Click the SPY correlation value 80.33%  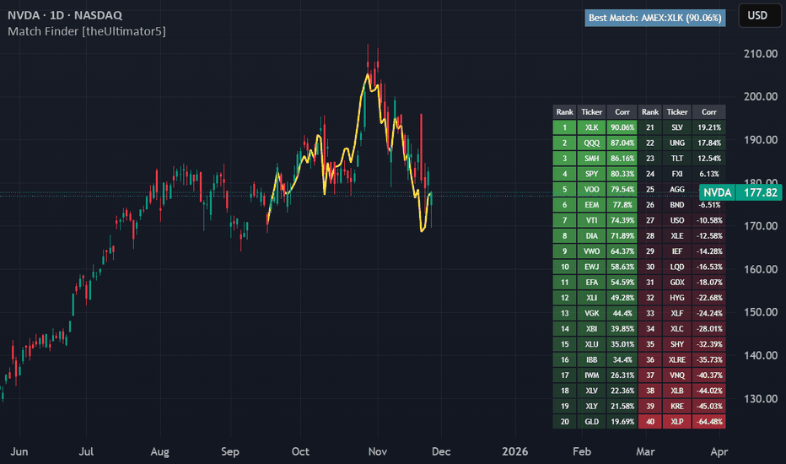pos(622,174)
